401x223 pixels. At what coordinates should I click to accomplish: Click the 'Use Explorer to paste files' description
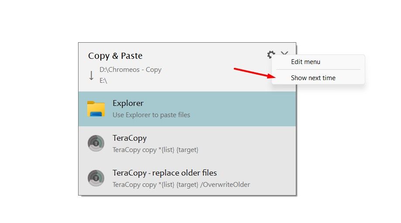tap(151, 115)
